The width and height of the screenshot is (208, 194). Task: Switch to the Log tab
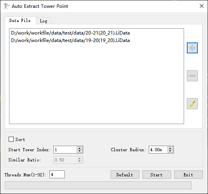(44, 21)
